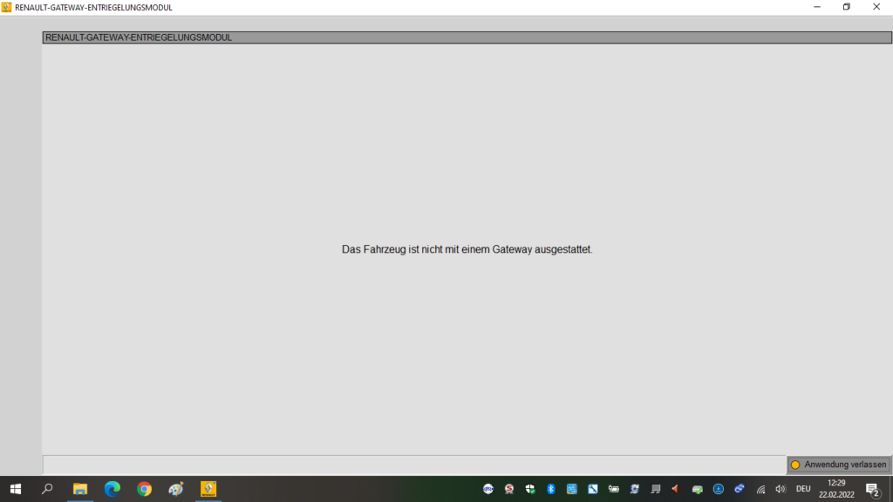
Task: Open Windows taskbar search
Action: (x=47, y=489)
